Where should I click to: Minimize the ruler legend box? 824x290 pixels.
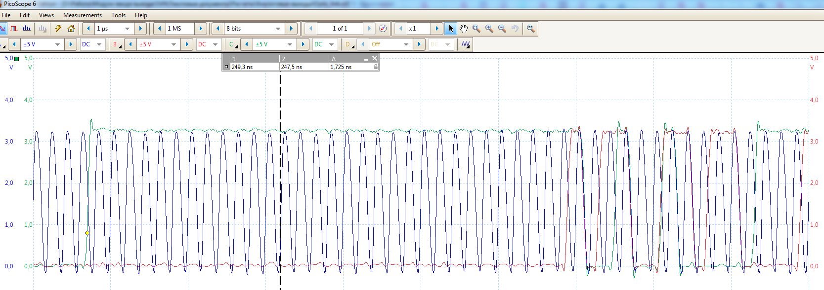[x=366, y=59]
